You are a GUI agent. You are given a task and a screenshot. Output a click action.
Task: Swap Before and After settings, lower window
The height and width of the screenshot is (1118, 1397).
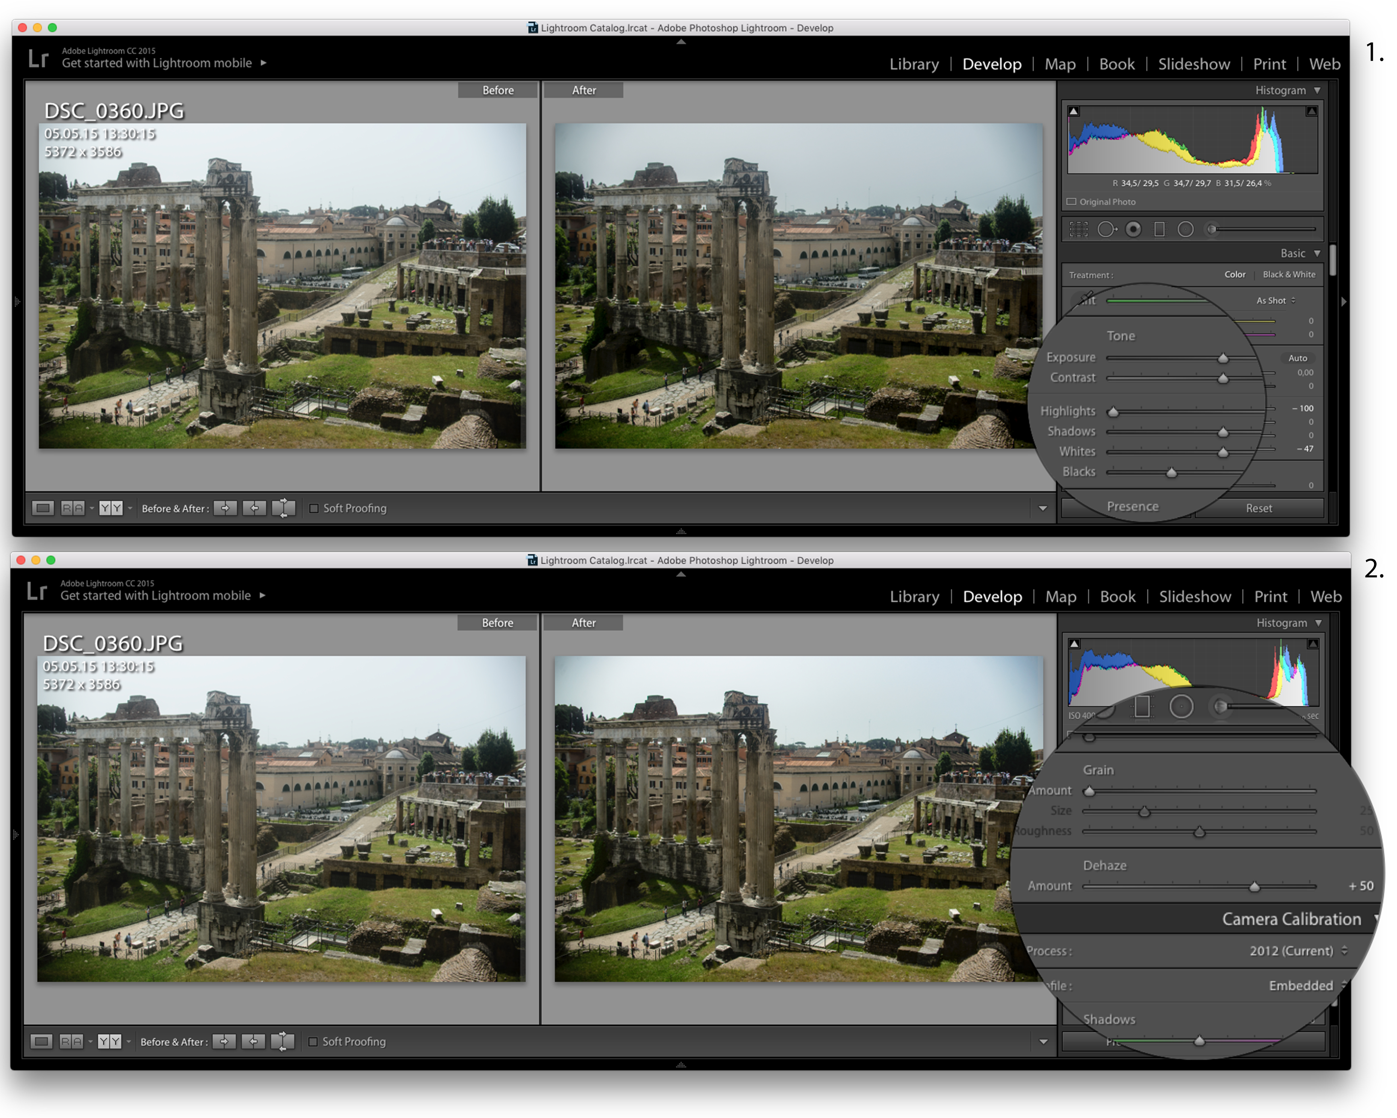(x=282, y=1042)
